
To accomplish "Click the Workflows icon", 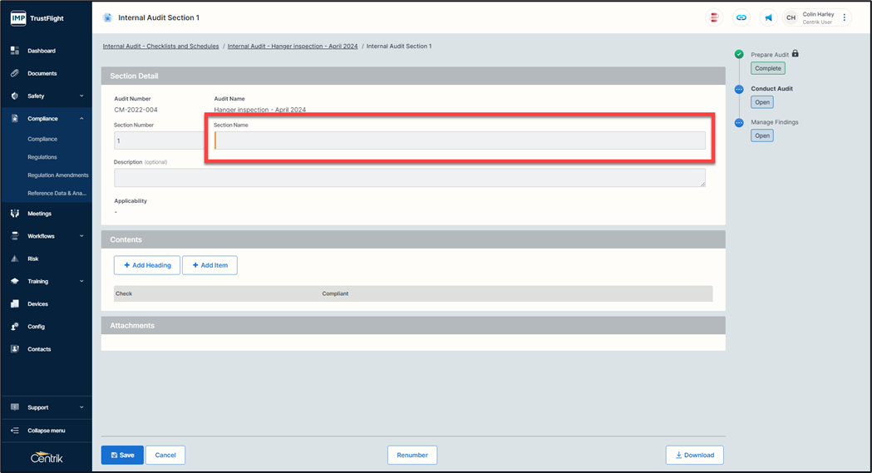I will tap(15, 235).
